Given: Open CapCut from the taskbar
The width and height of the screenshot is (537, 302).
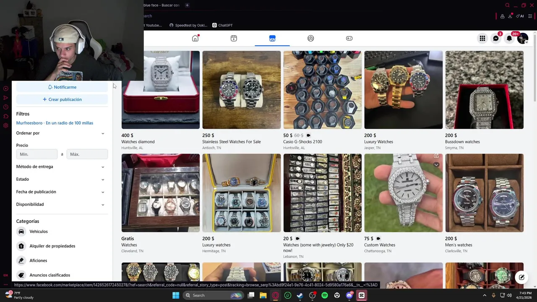Looking at the screenshot, I should [x=362, y=295].
